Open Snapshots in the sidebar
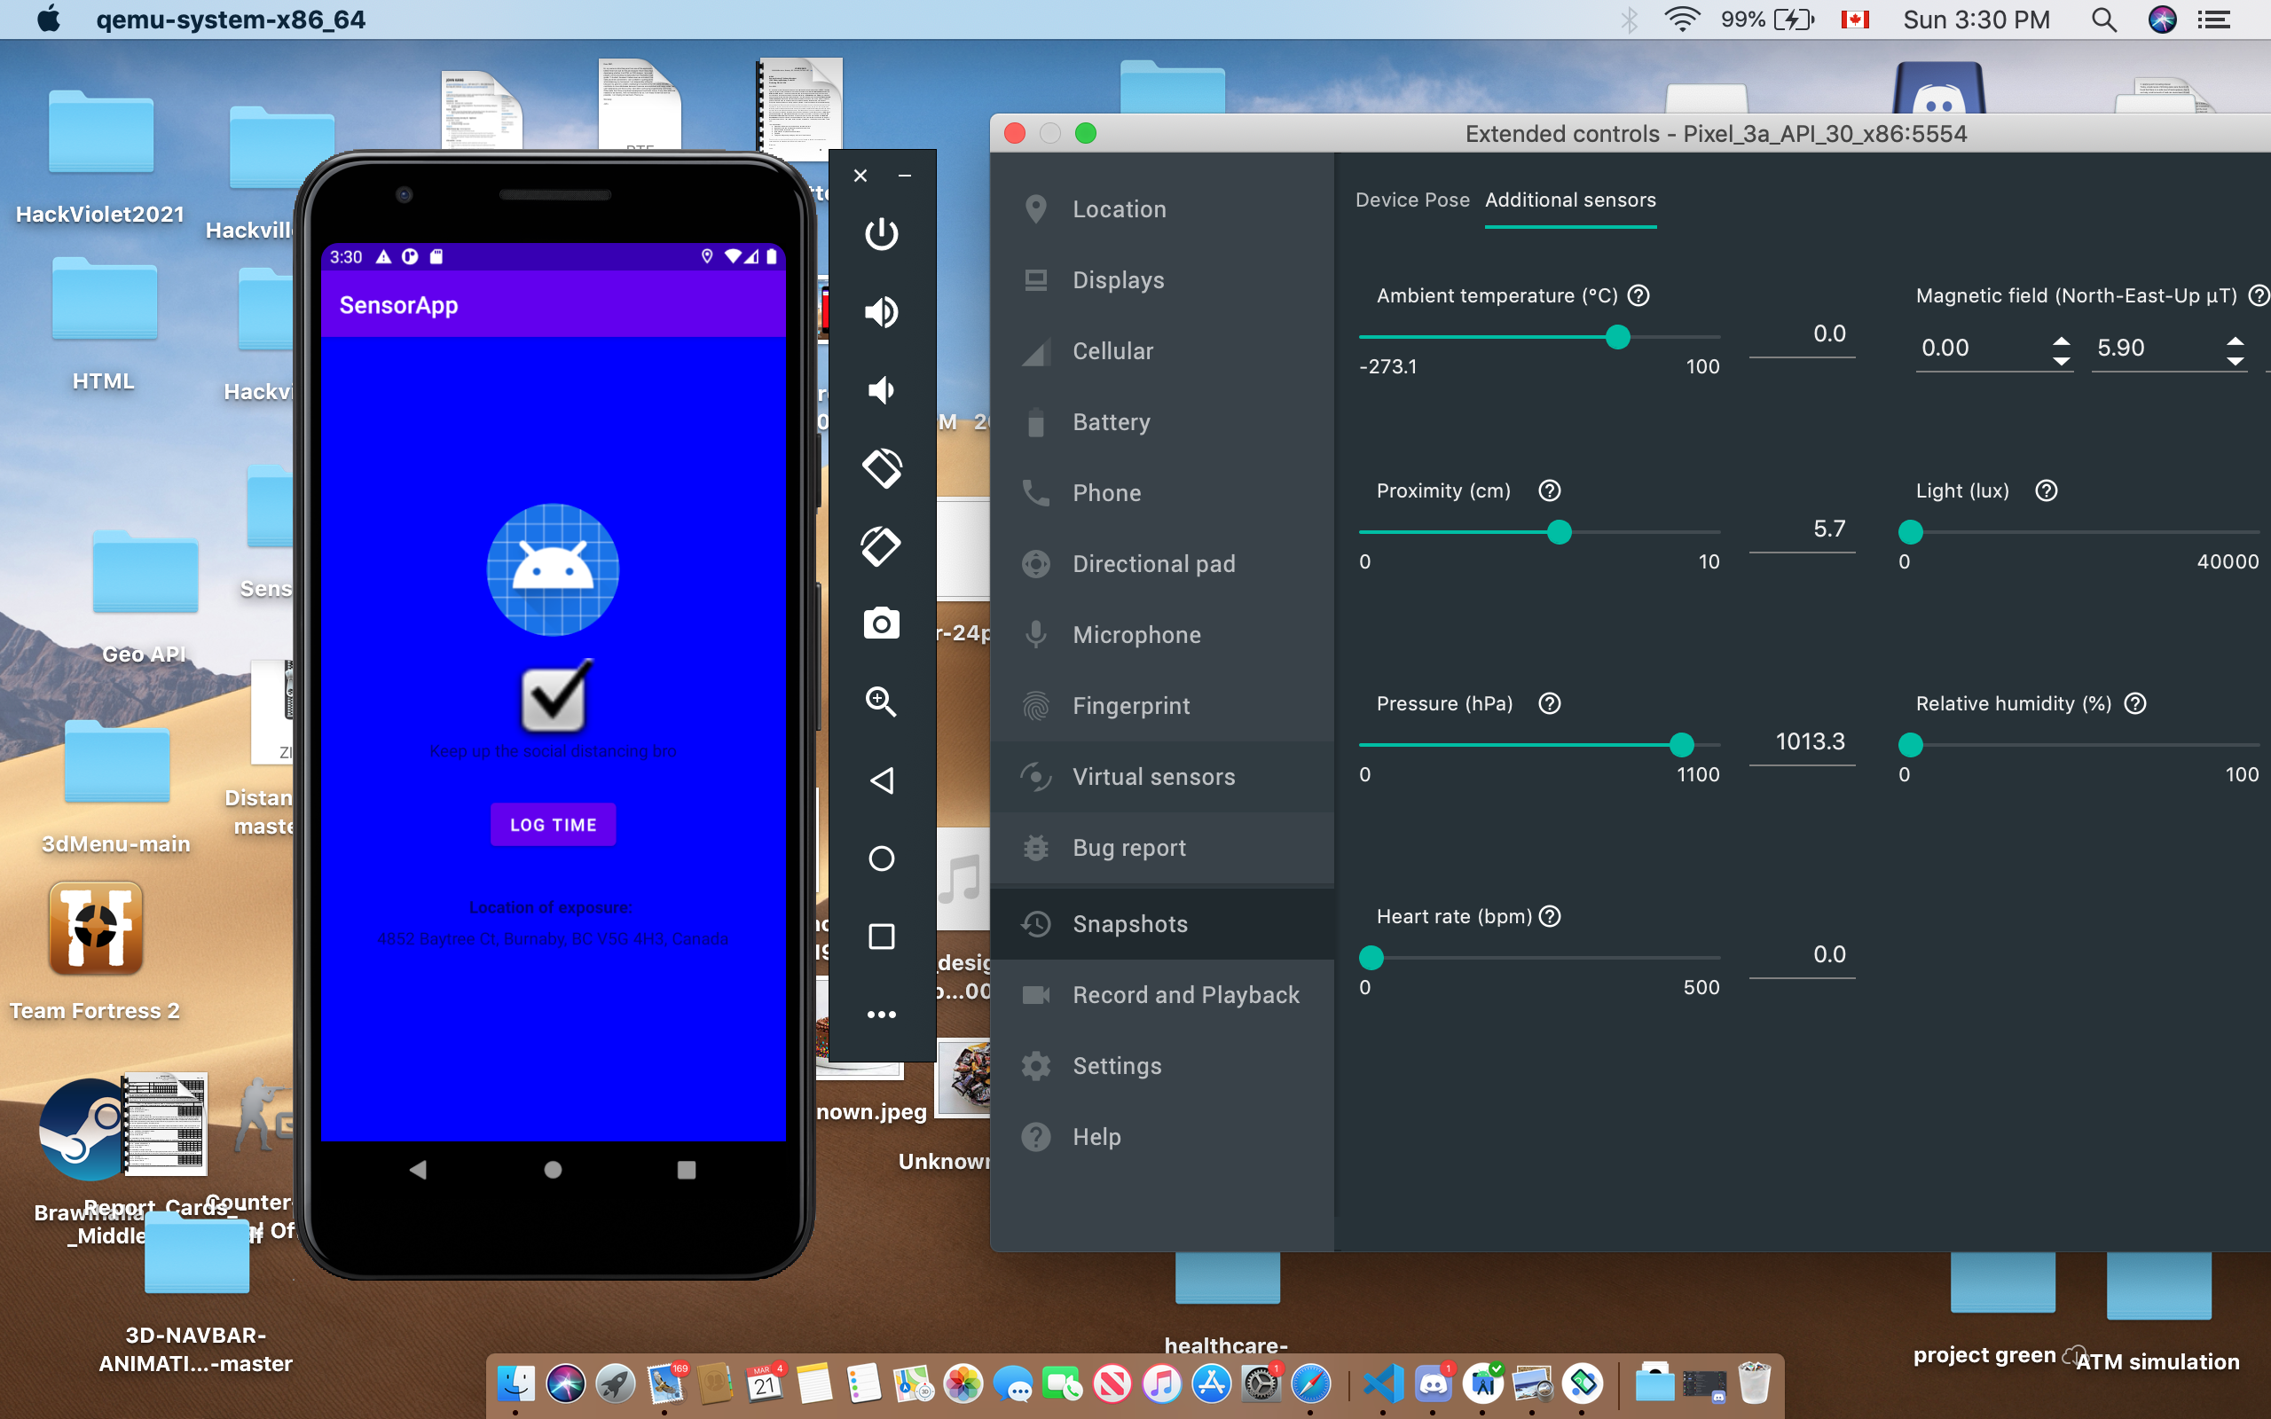 pos(1130,923)
